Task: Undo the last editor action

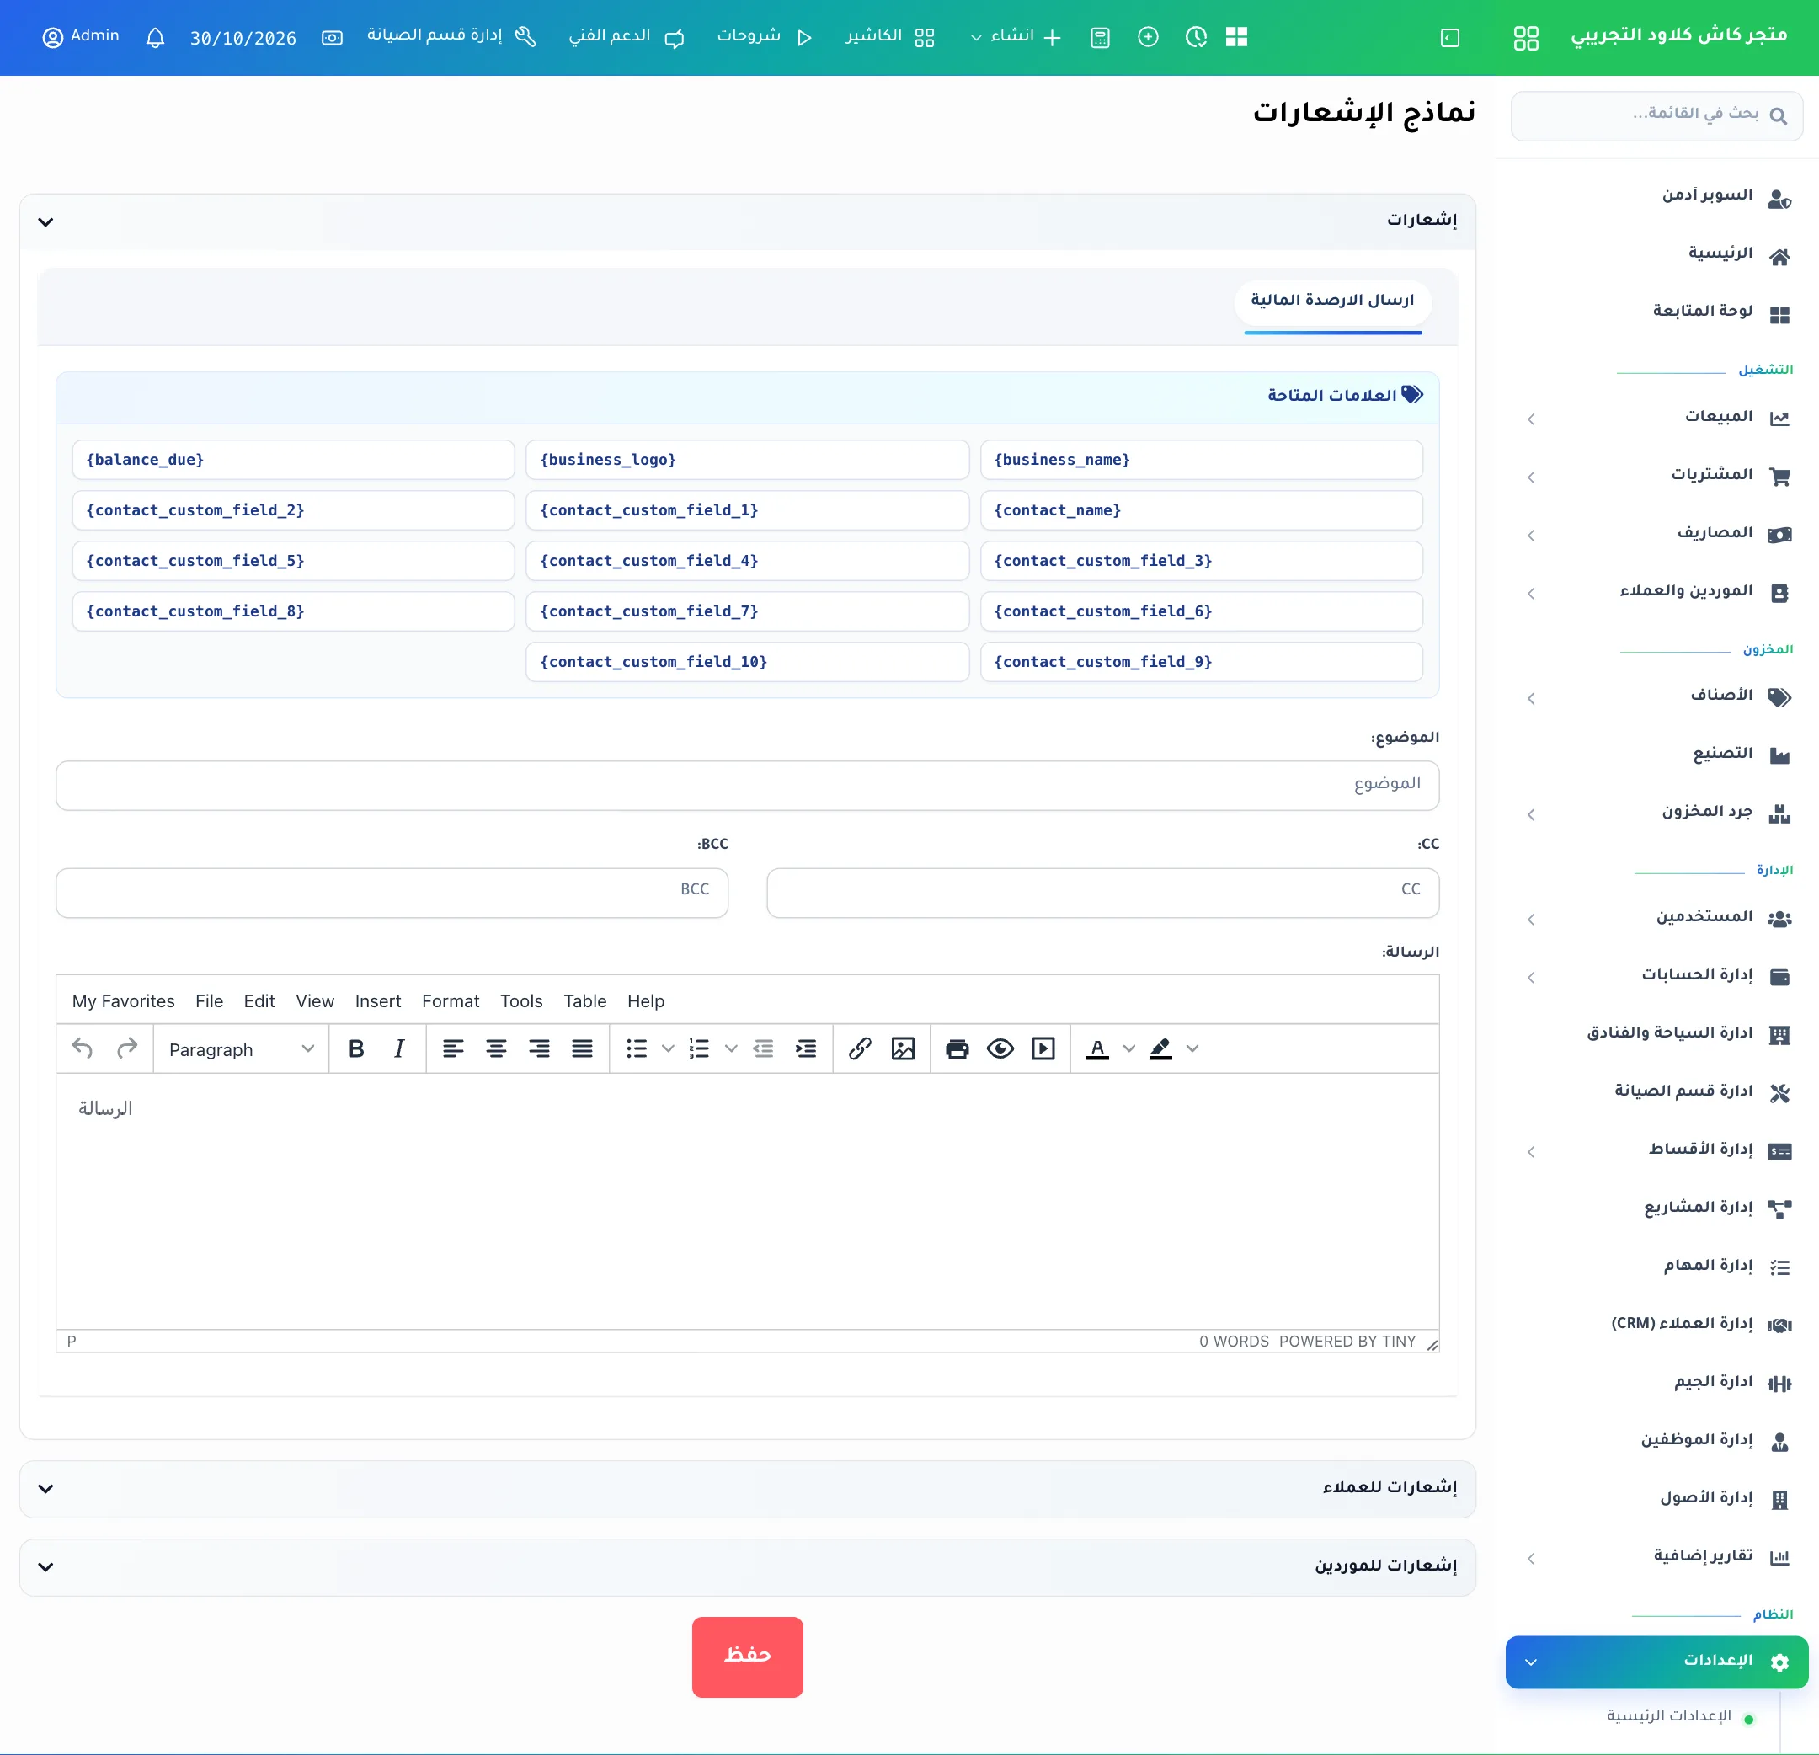Action: (x=83, y=1048)
